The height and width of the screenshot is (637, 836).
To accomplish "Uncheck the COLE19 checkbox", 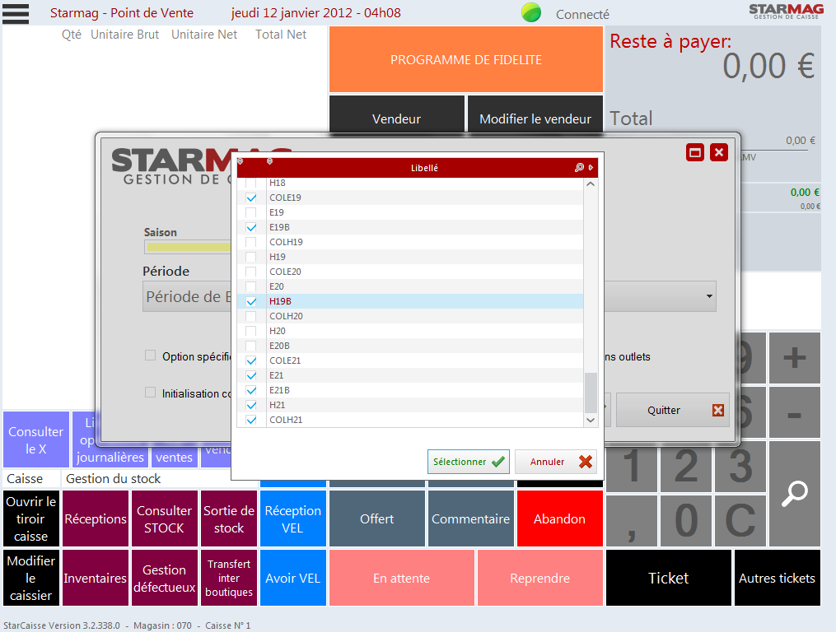I will click(x=251, y=198).
